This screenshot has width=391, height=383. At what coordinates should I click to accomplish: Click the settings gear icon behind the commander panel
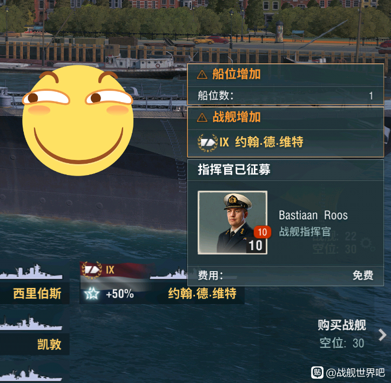[x=367, y=244]
